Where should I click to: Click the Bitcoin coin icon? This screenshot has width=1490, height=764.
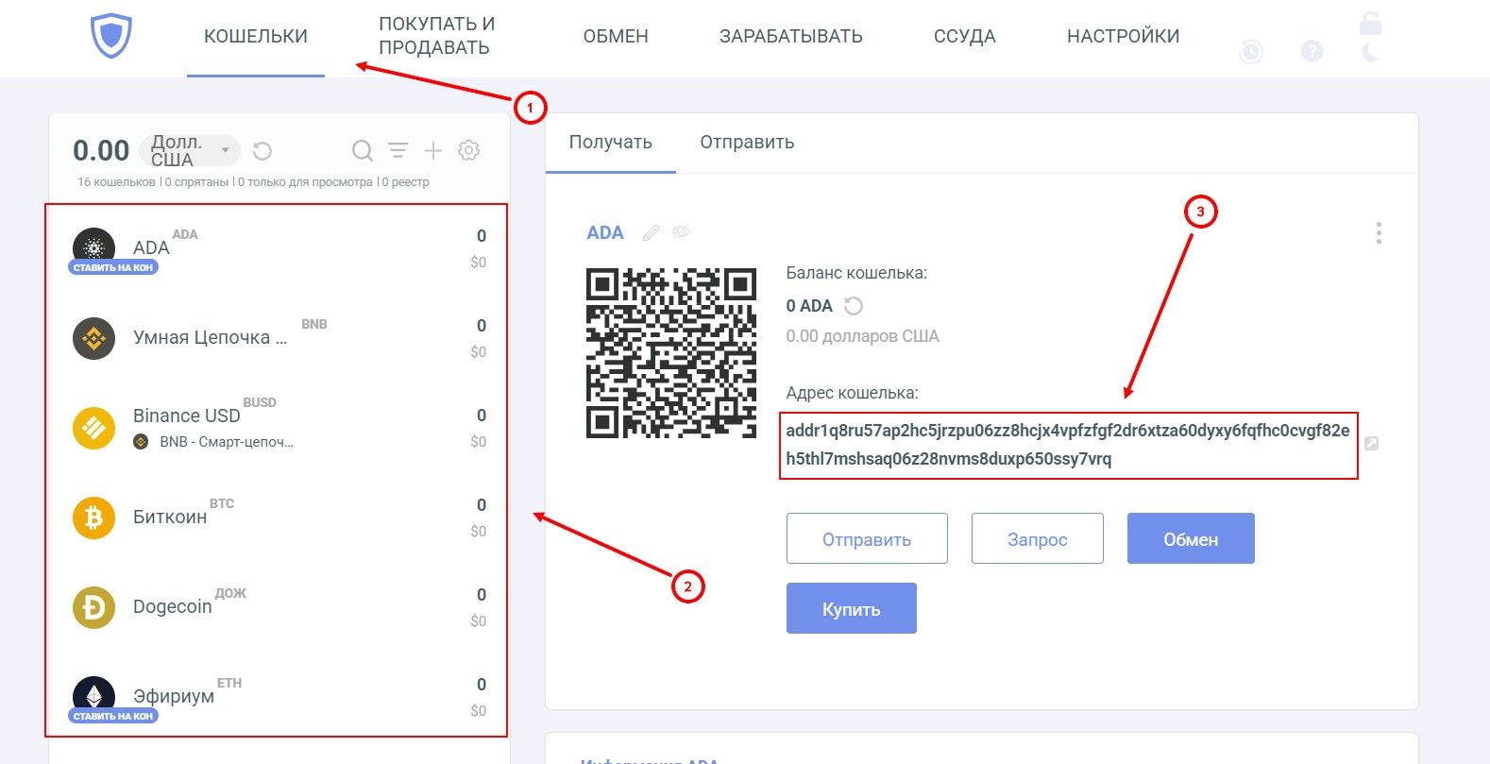[x=93, y=518]
